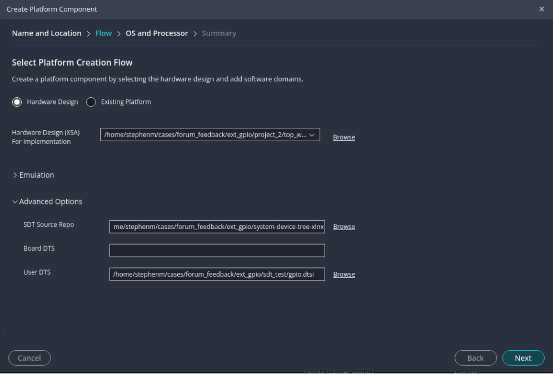The height and width of the screenshot is (374, 553).
Task: Browse for the Hardware Design XSA file
Action: (x=343, y=137)
